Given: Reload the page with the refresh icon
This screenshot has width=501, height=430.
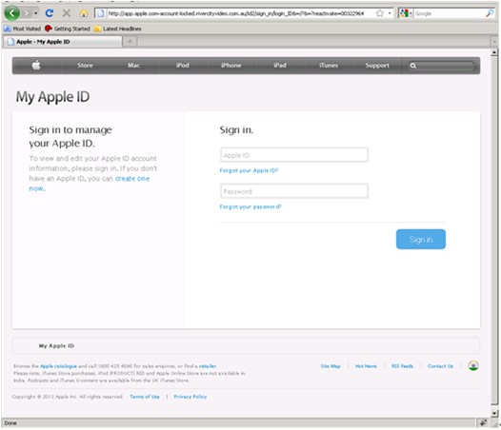Looking at the screenshot, I should pyautogui.click(x=49, y=13).
